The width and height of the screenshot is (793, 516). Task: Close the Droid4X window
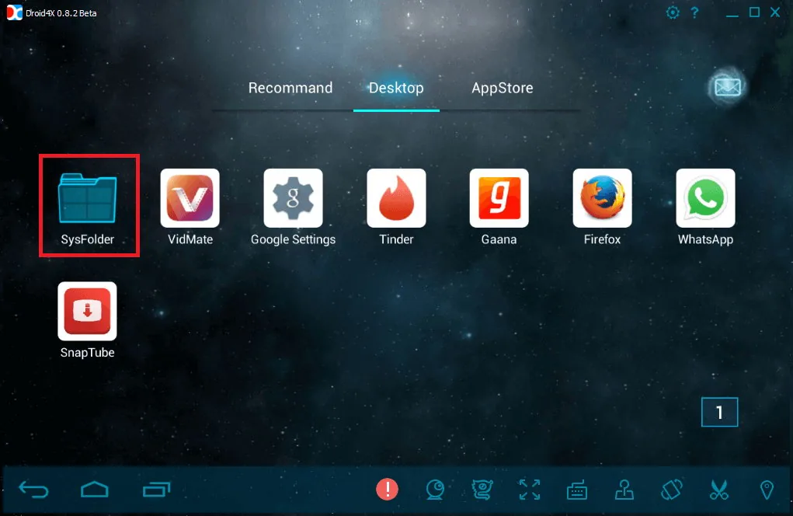pos(775,12)
